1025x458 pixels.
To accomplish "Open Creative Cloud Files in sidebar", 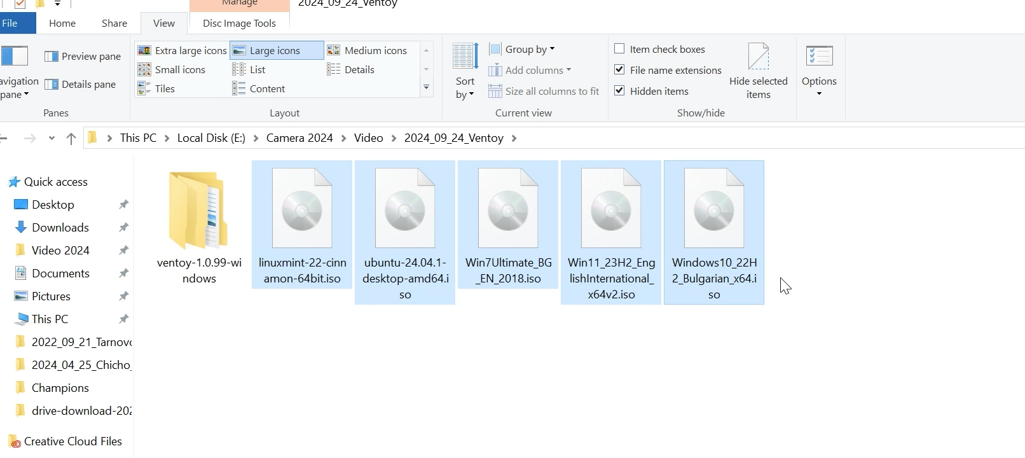I will pos(65,441).
